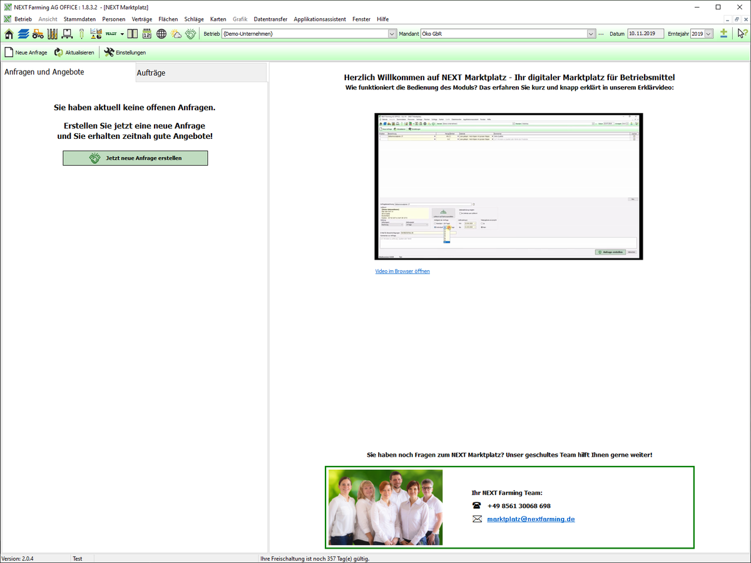751x563 pixels.
Task: Select the Anfragen und Angebote tab
Action: tap(68, 72)
